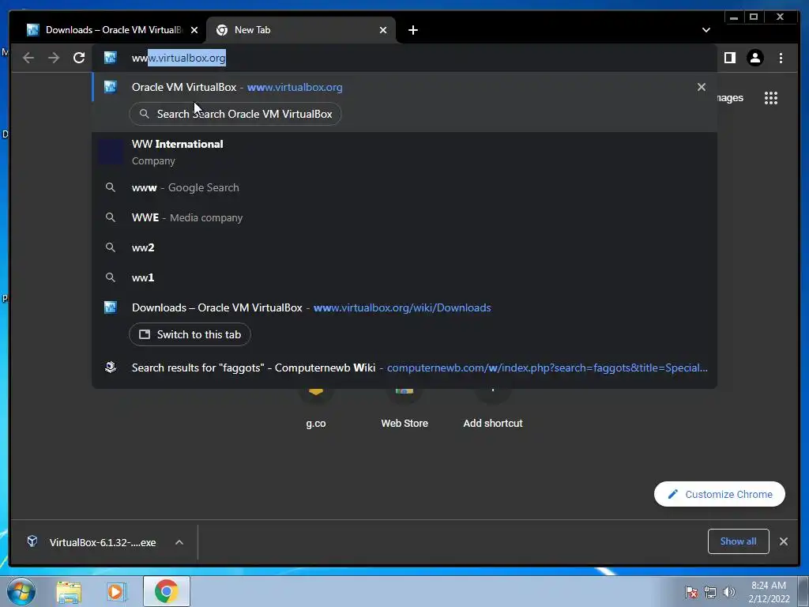Switch to the Downloads – Oracle VM VirtualBox tab
The height and width of the screenshot is (607, 809).
tap(106, 30)
